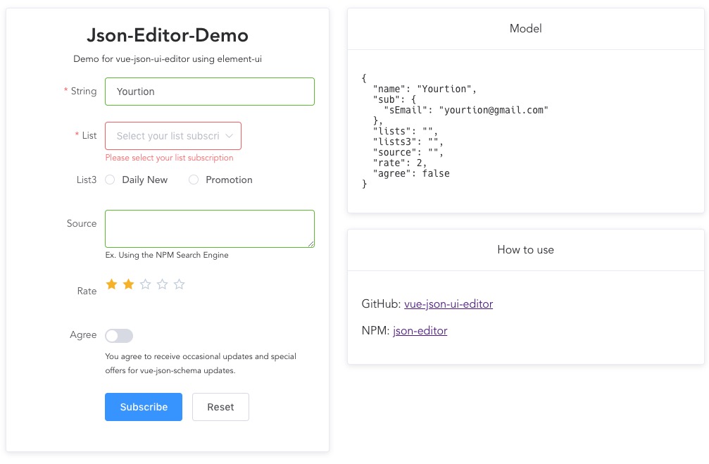Click the Model panel header
The width and height of the screenshot is (709, 464).
(x=525, y=29)
